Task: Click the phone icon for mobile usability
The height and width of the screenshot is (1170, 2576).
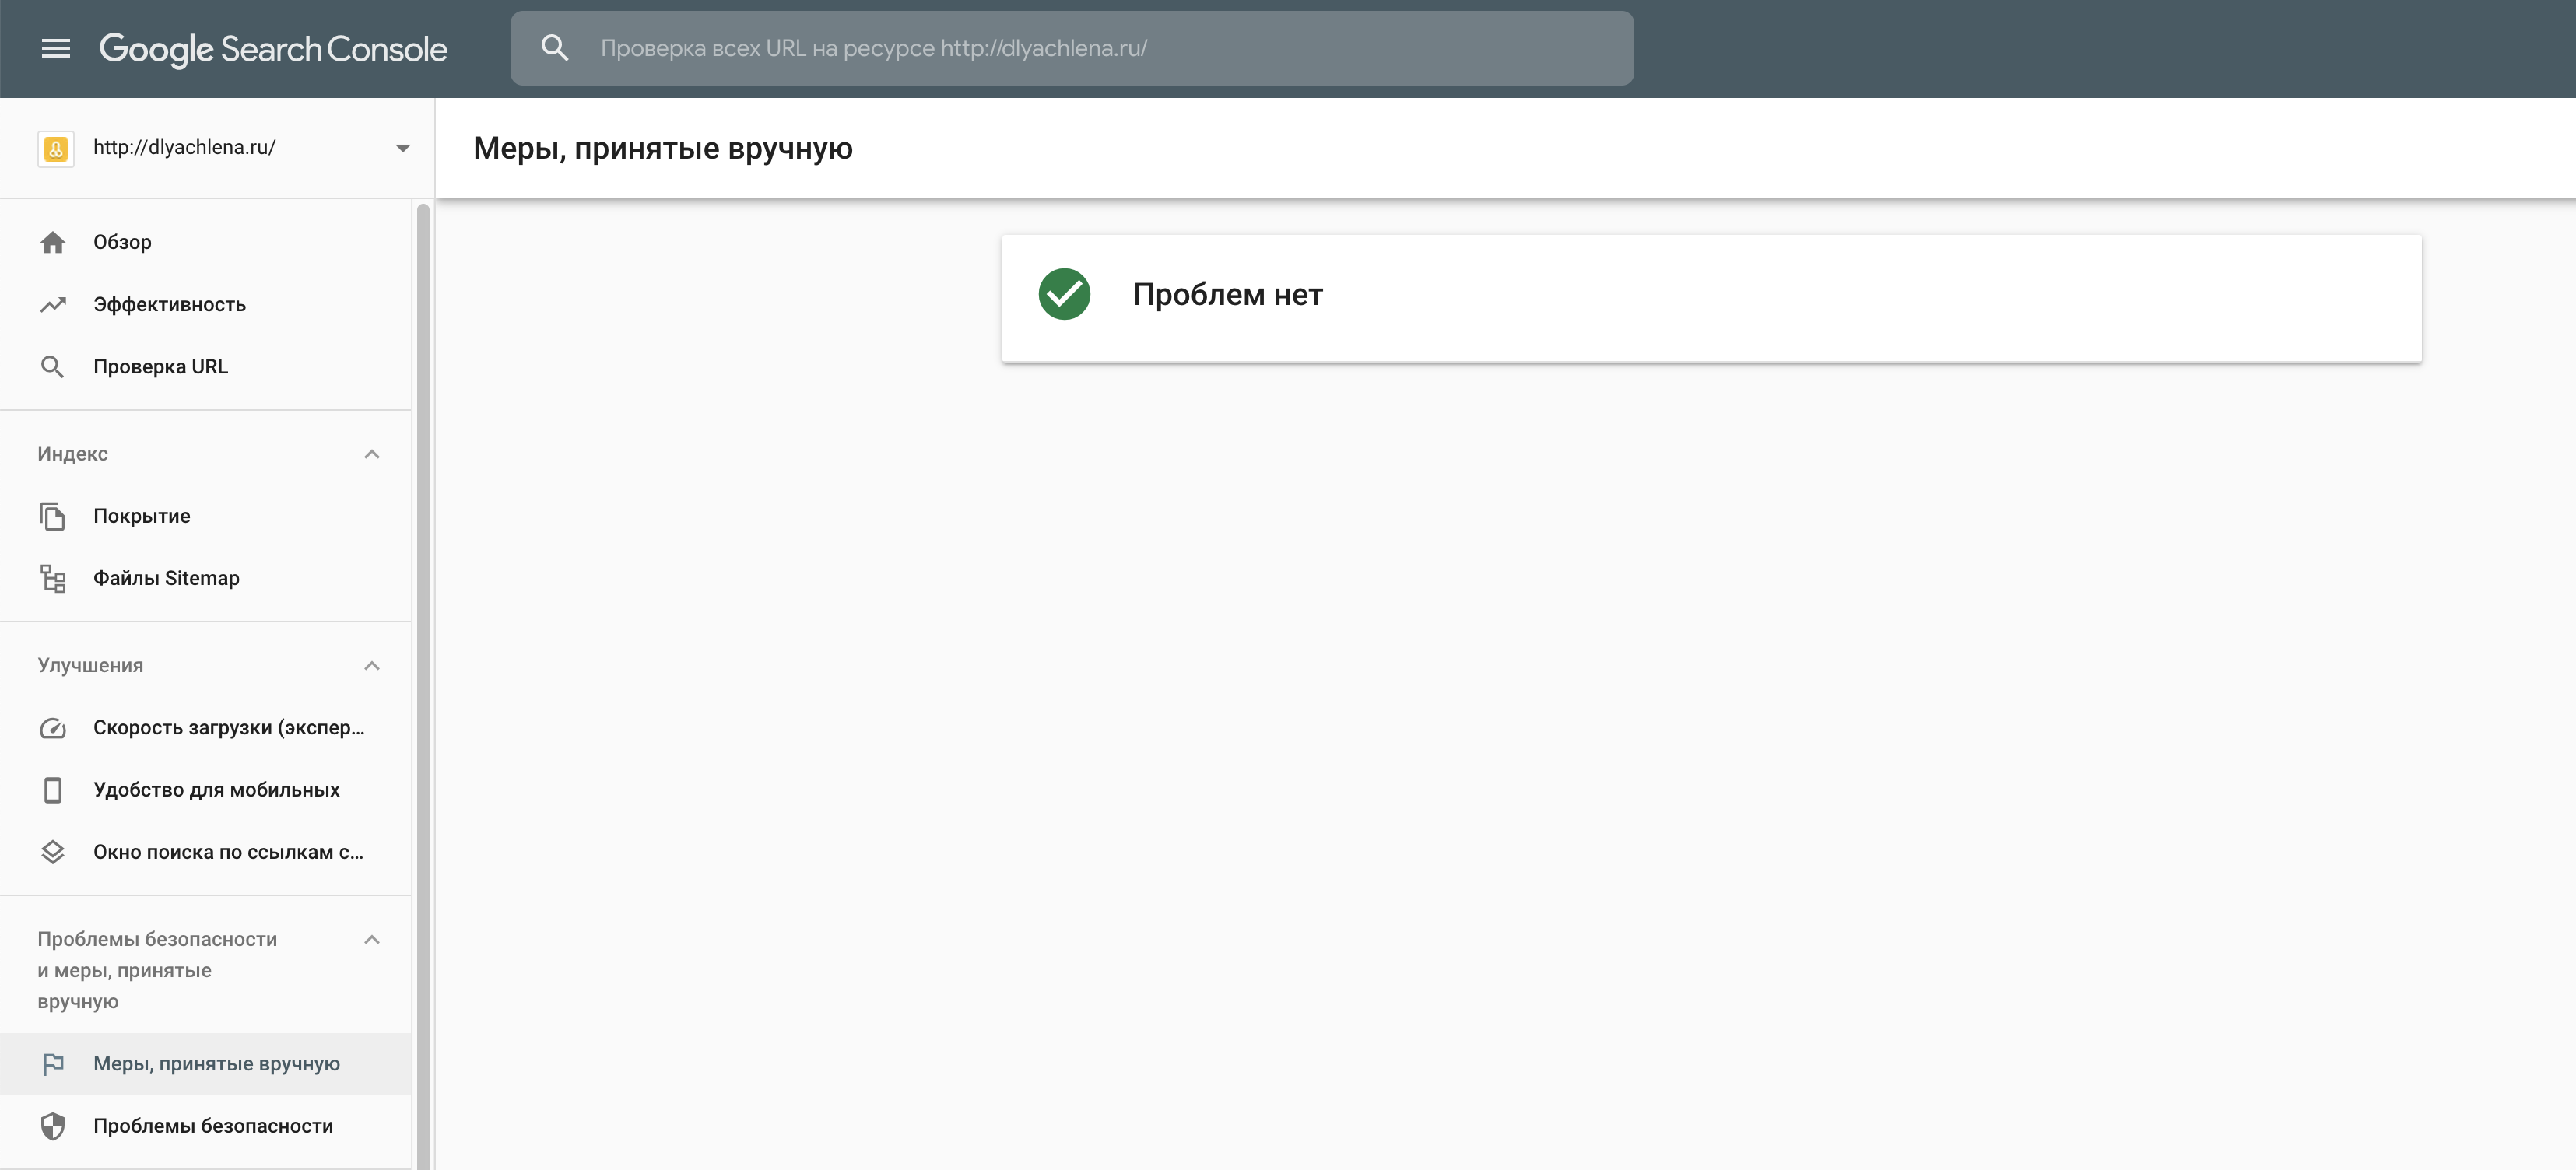Action: coord(53,790)
